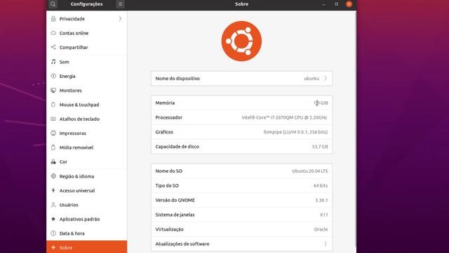Open device name chevron next to ubuntu
The image size is (449, 253).
point(326,78)
